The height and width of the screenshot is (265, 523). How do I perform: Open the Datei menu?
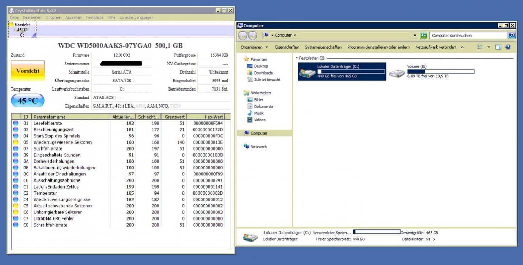[x=14, y=17]
